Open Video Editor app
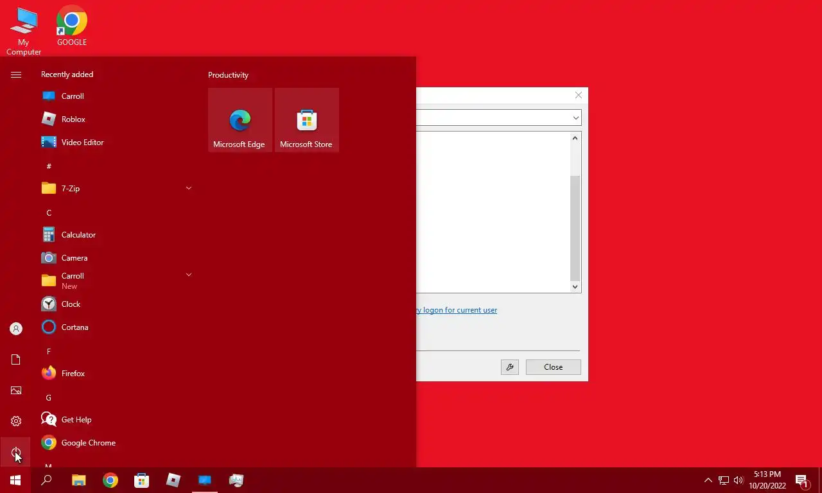This screenshot has height=493, width=822. coord(116,143)
